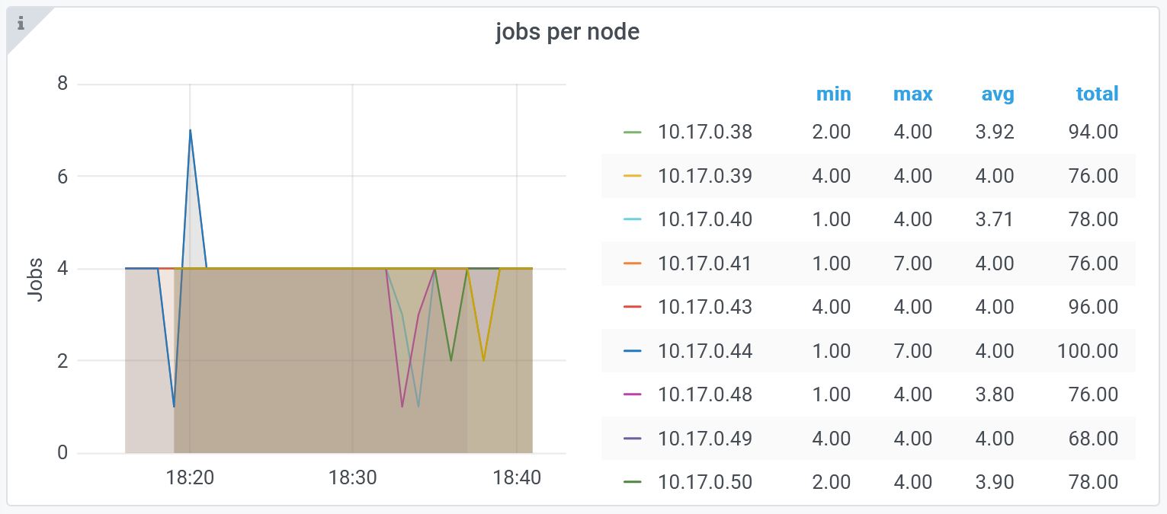The width and height of the screenshot is (1167, 514).
Task: Click the panel info icon
Action: 21,24
